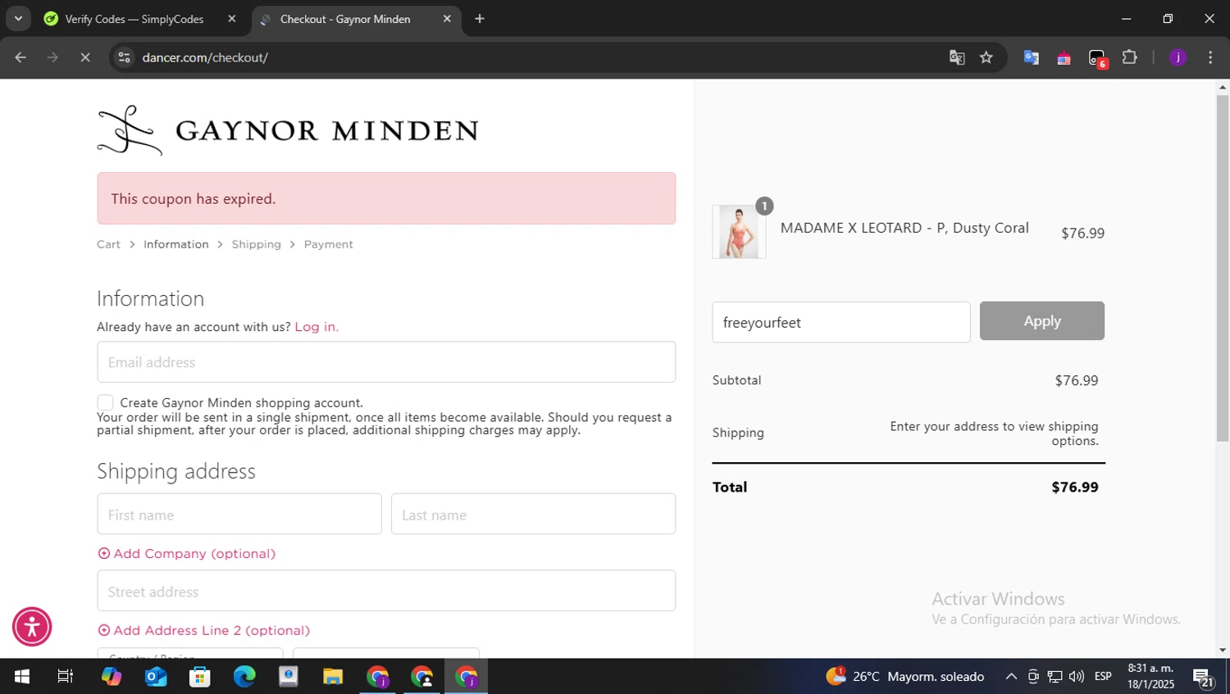Open File Explorer from the taskbar

333,677
